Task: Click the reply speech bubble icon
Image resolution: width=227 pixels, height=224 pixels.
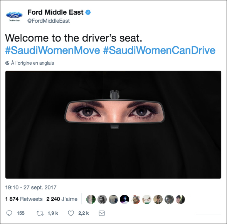Action: point(9,213)
